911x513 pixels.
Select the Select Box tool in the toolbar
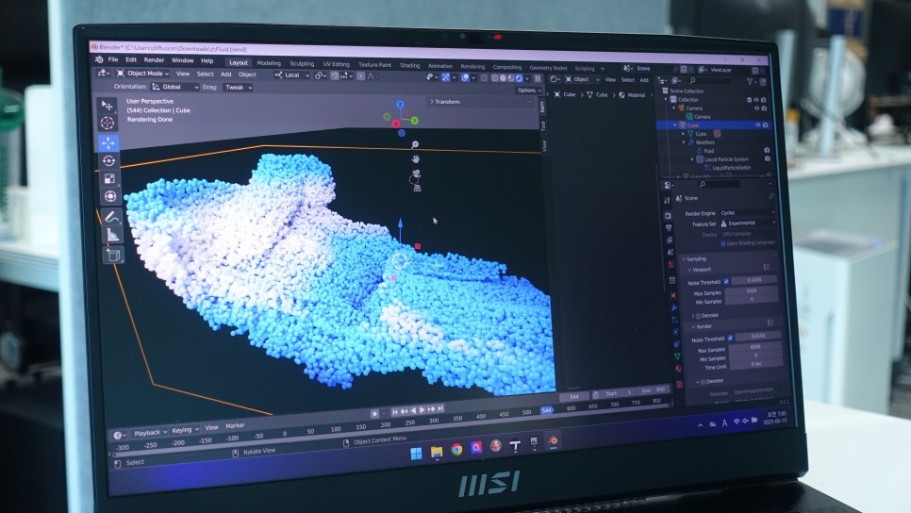coord(108,106)
